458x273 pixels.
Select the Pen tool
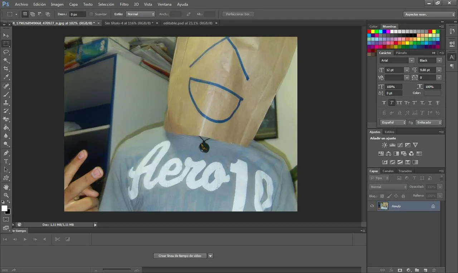pos(6,153)
